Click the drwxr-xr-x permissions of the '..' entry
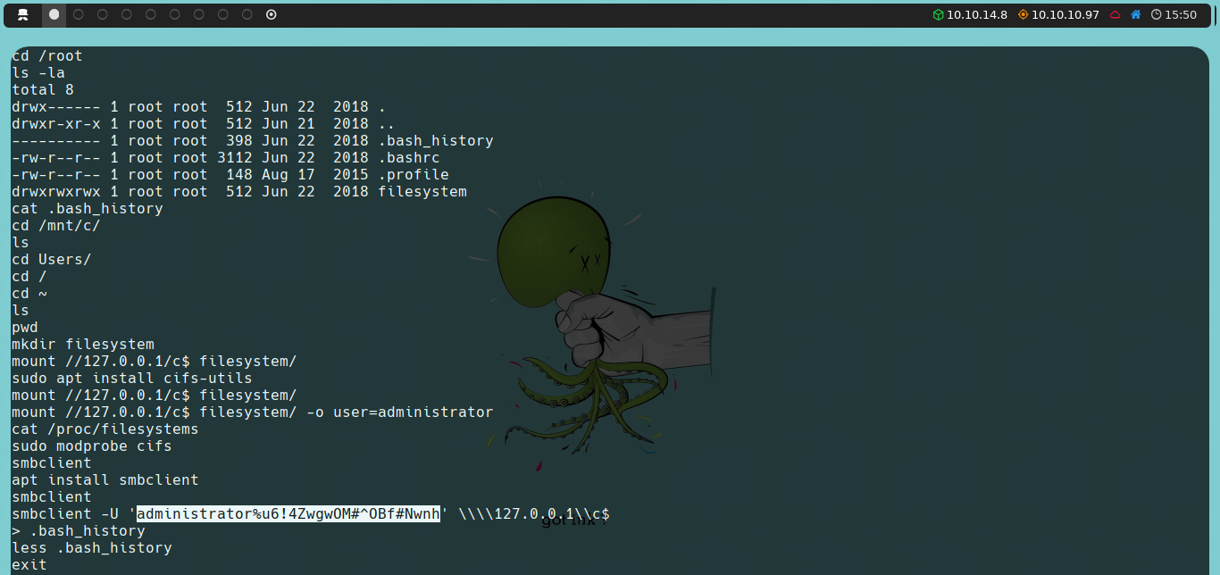 pos(56,124)
